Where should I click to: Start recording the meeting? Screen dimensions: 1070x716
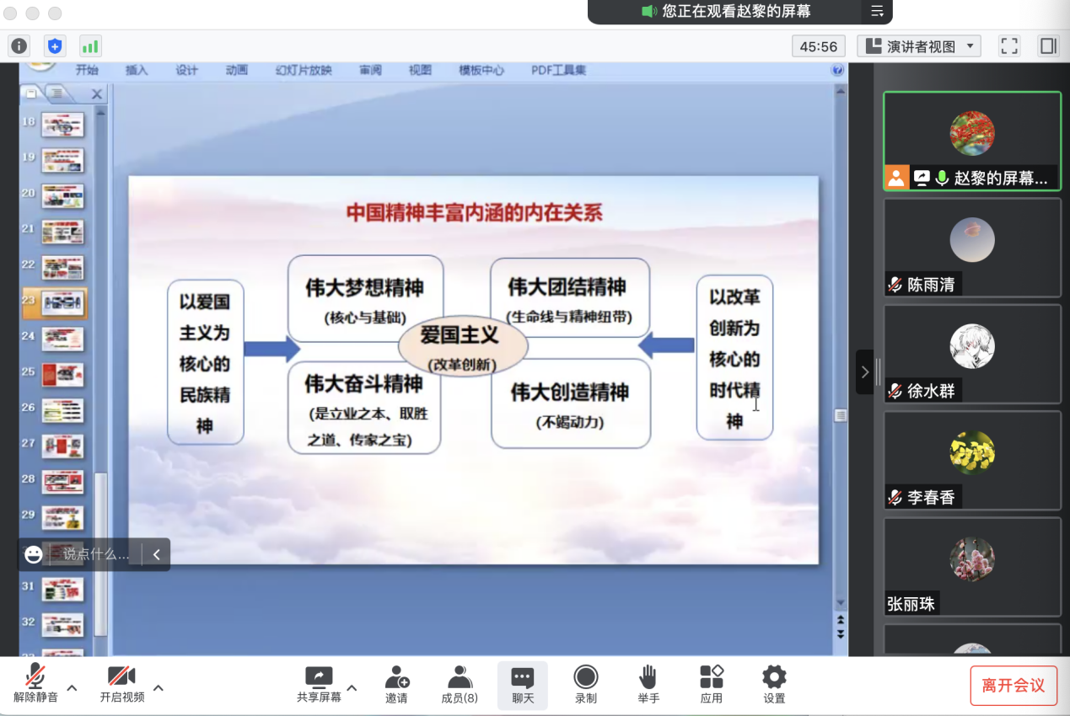(585, 684)
